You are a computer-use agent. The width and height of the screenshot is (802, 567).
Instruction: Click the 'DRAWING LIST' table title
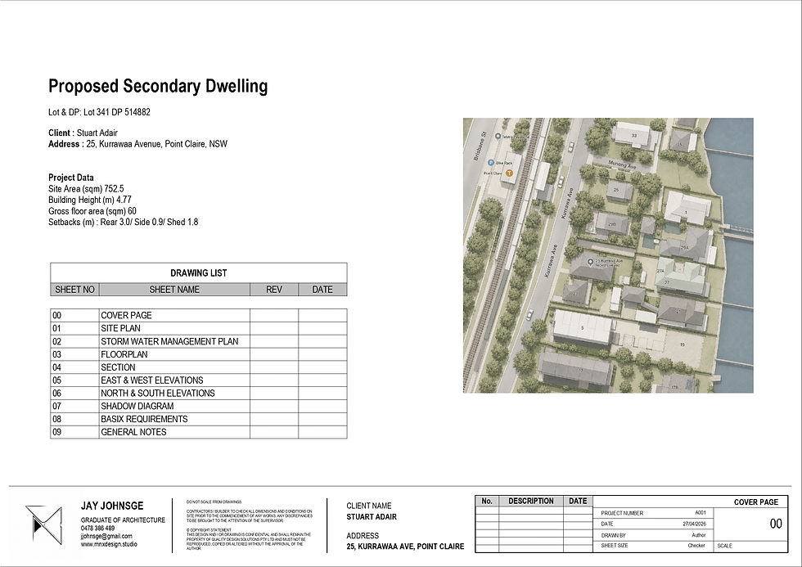coord(198,273)
